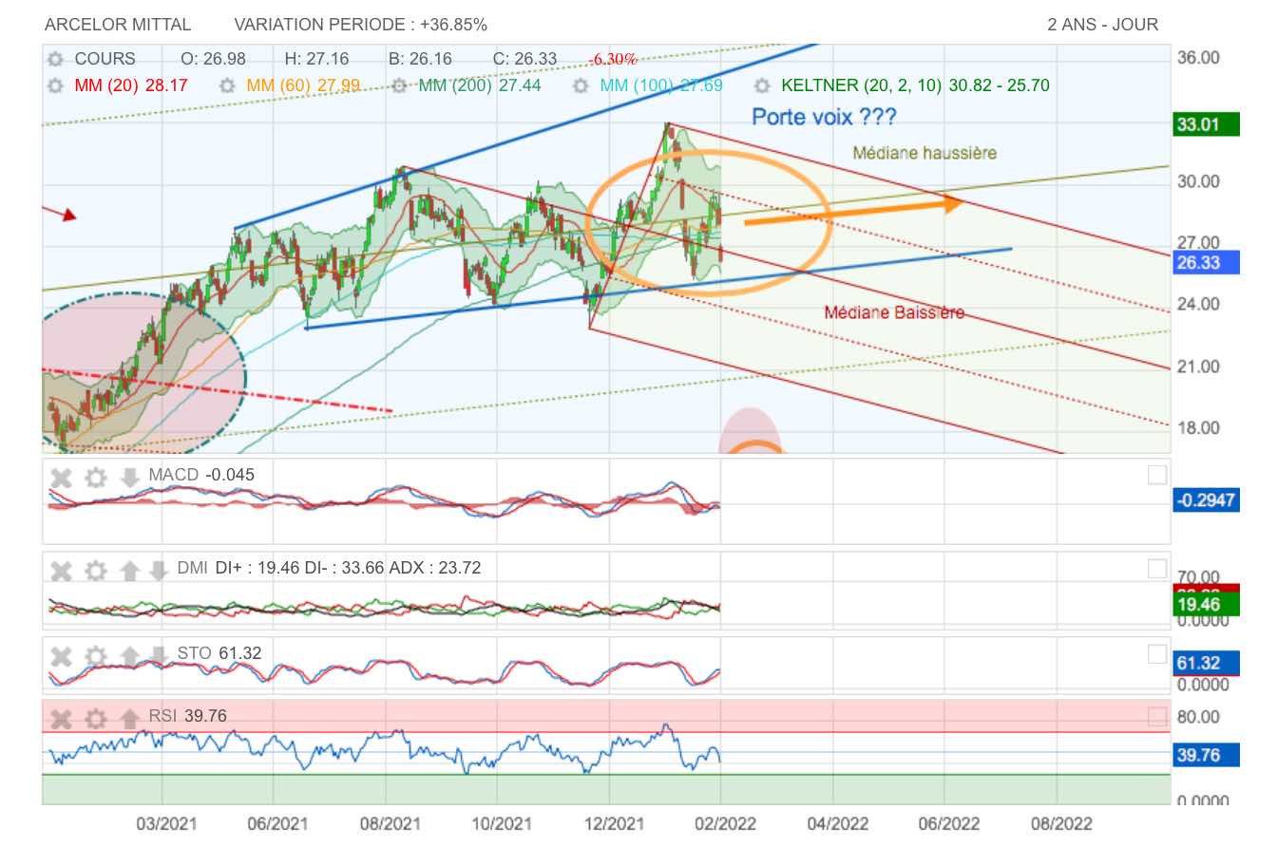
Task: Move the DMI panel down
Action: pyautogui.click(x=158, y=570)
